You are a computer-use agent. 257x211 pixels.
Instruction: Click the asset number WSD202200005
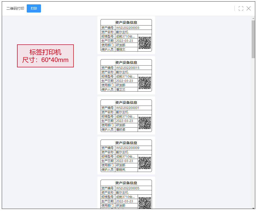[x=127, y=188]
